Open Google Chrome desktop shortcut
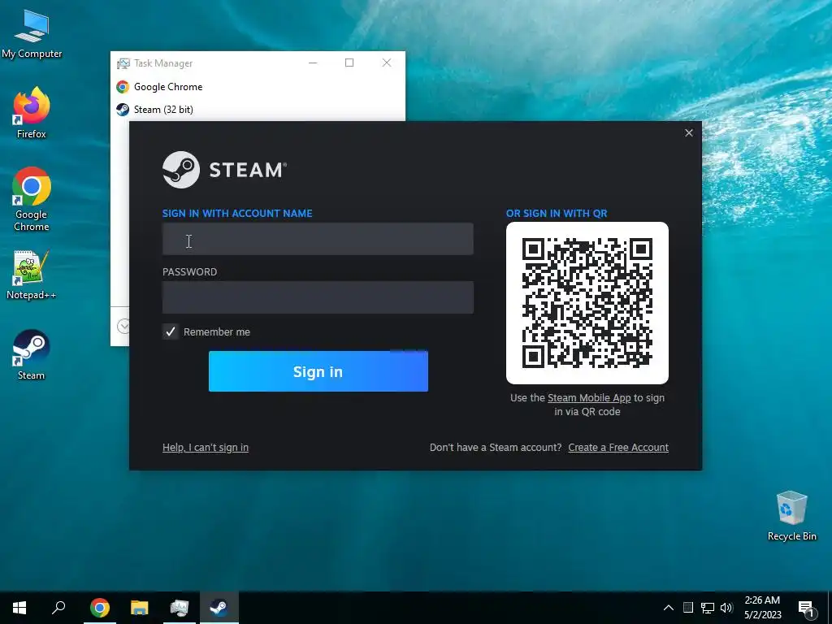 click(x=32, y=199)
